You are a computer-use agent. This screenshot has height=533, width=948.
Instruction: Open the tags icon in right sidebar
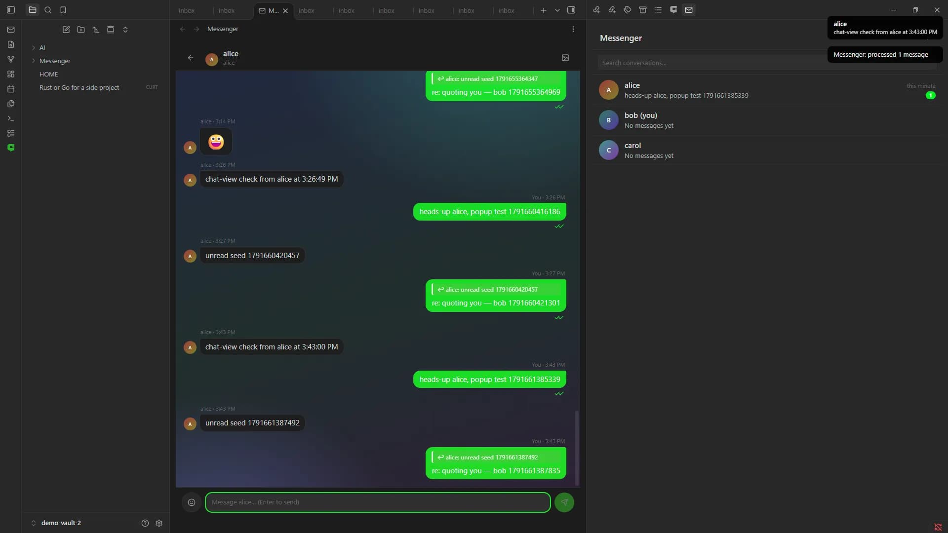(x=628, y=10)
